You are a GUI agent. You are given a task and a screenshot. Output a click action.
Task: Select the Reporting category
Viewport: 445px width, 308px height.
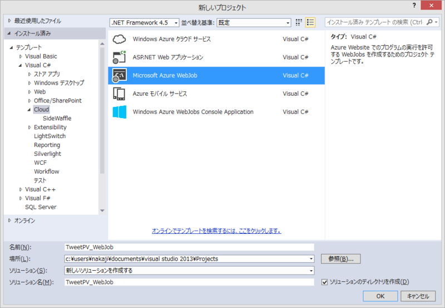tap(47, 145)
